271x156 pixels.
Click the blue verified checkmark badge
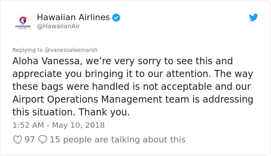pyautogui.click(x=116, y=17)
